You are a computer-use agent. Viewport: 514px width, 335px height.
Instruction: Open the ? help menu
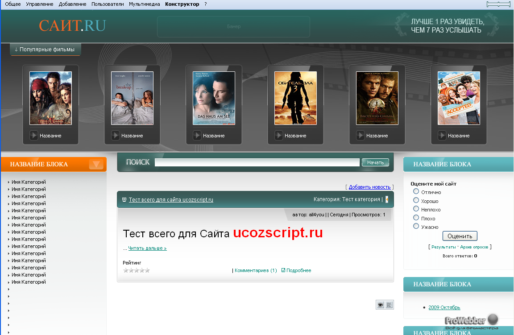click(x=206, y=4)
